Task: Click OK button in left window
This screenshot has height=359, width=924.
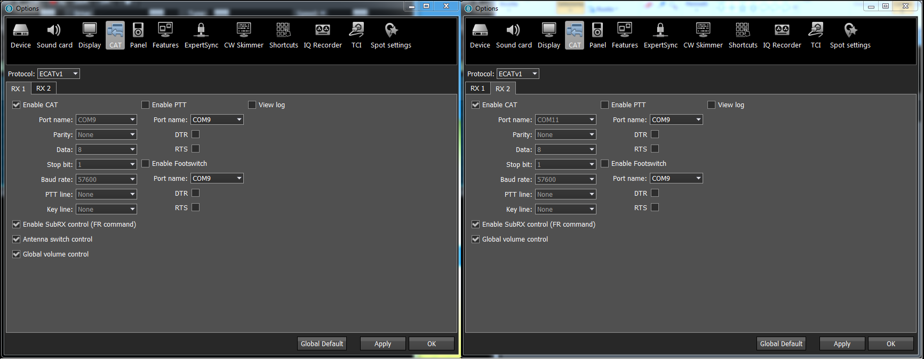Action: [x=432, y=344]
